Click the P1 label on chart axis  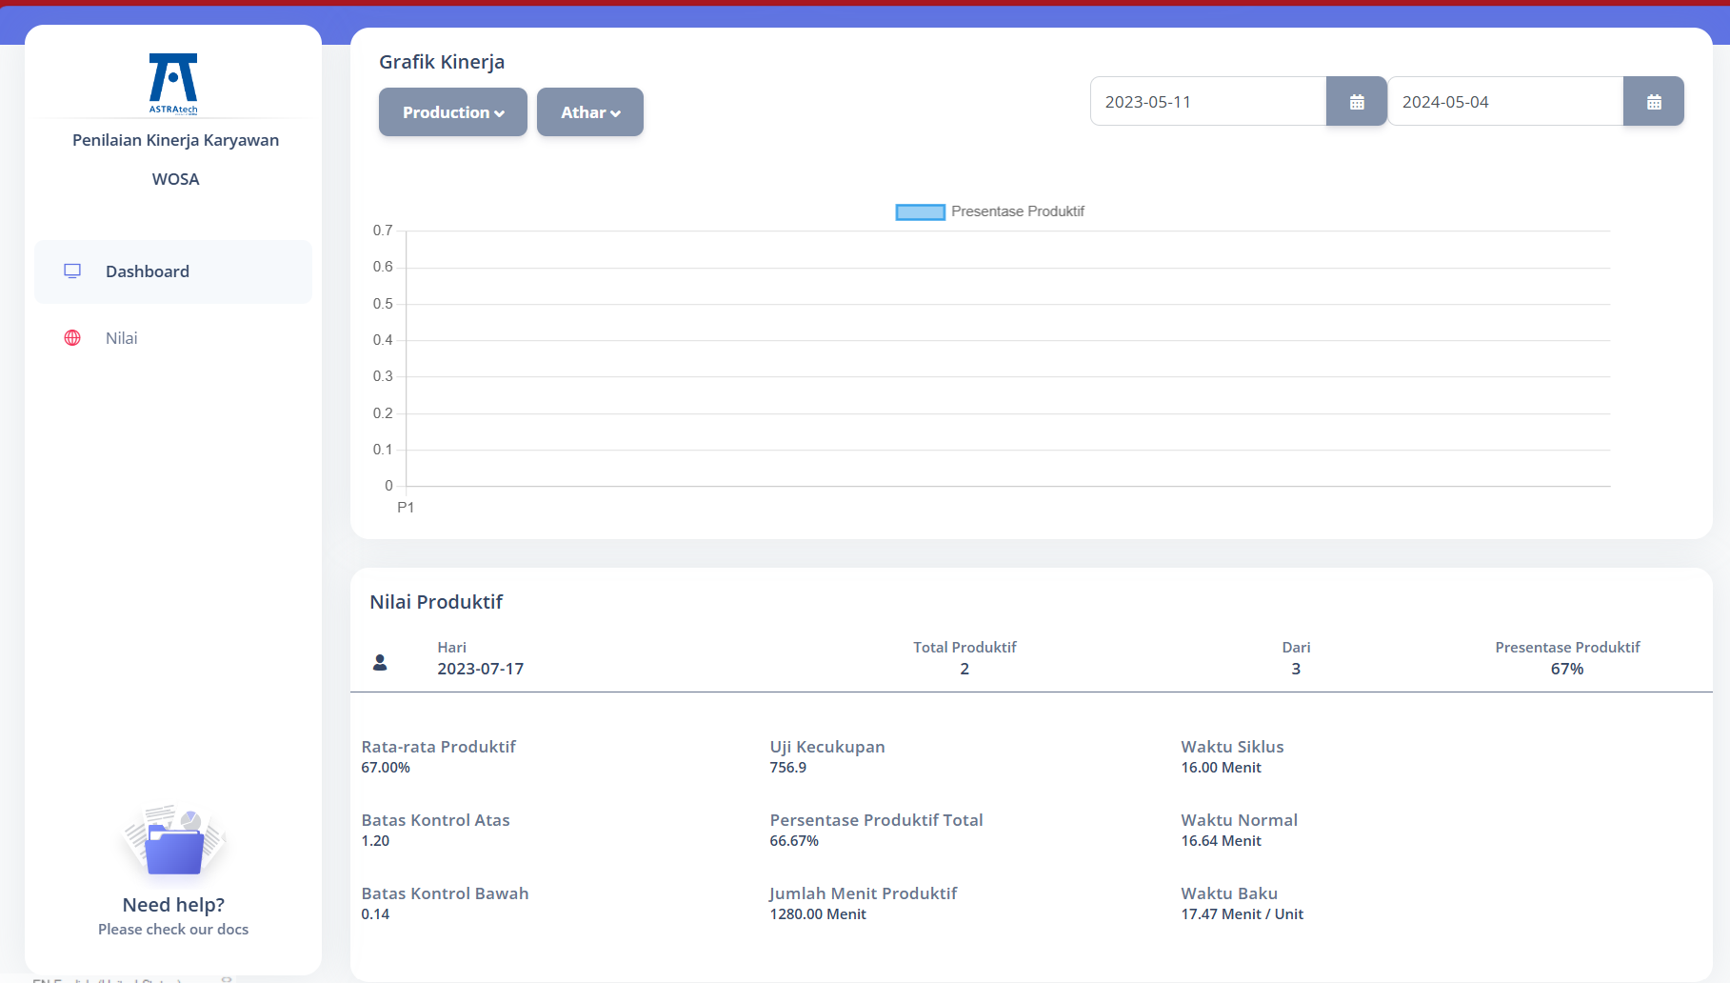[406, 508]
